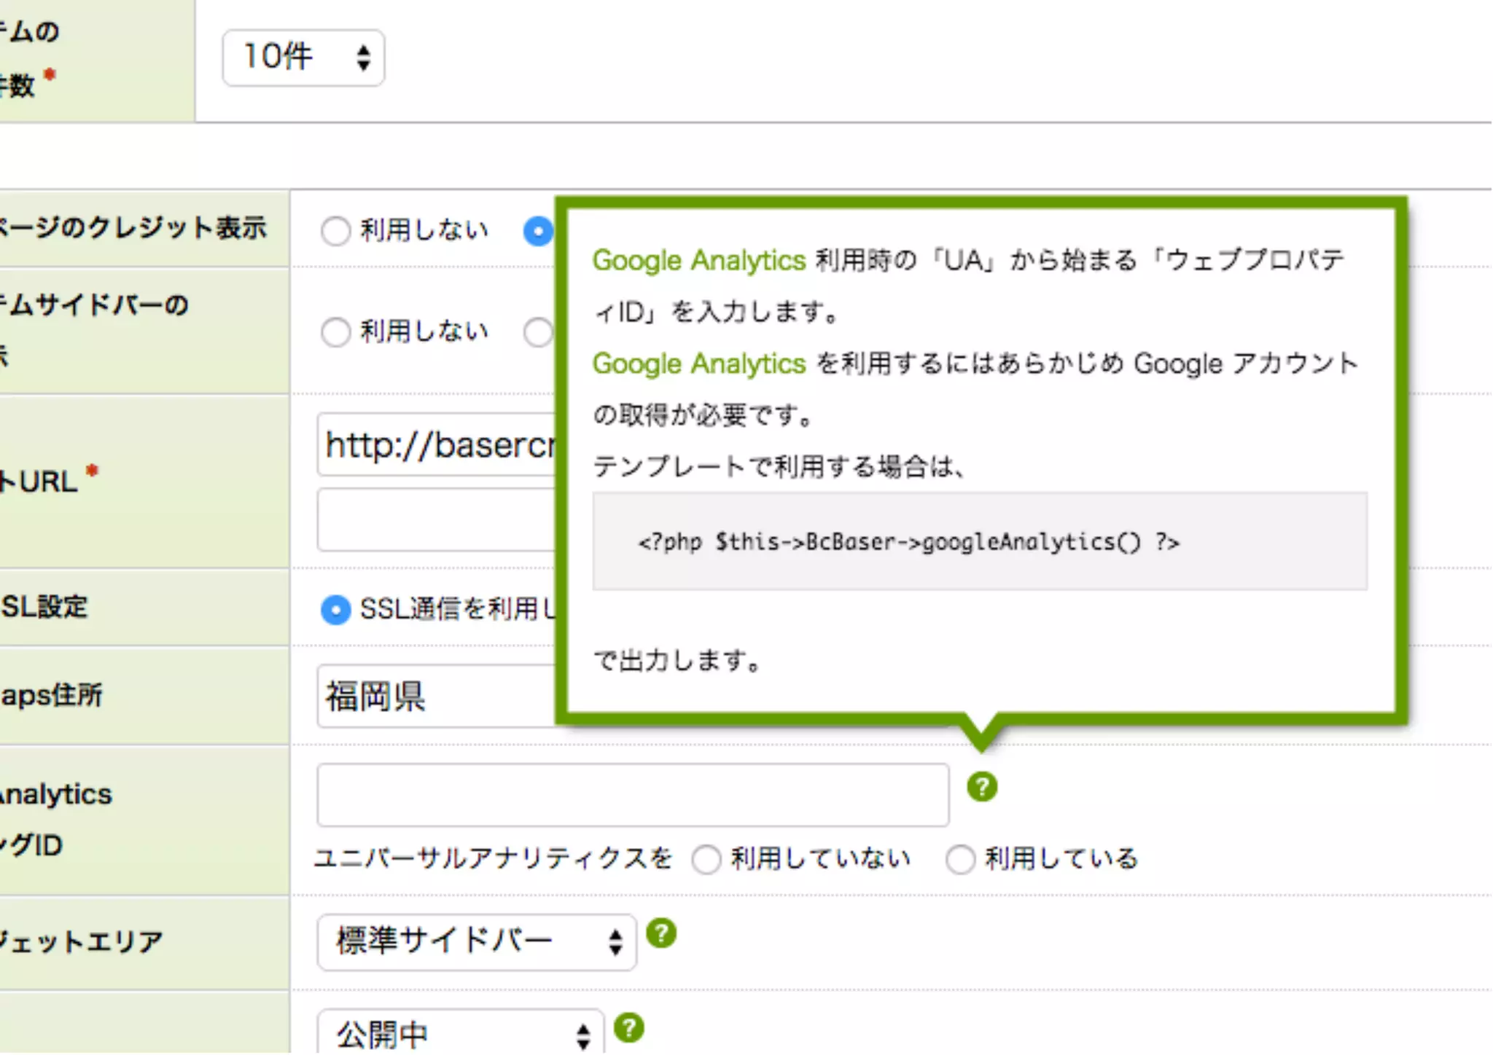Select the SSL通信を利用 radio option
Viewport: 1493px width, 1055px height.
pyautogui.click(x=335, y=609)
